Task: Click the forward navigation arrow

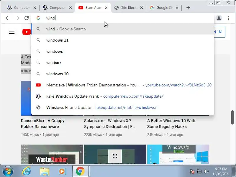Action: [x=17, y=18]
